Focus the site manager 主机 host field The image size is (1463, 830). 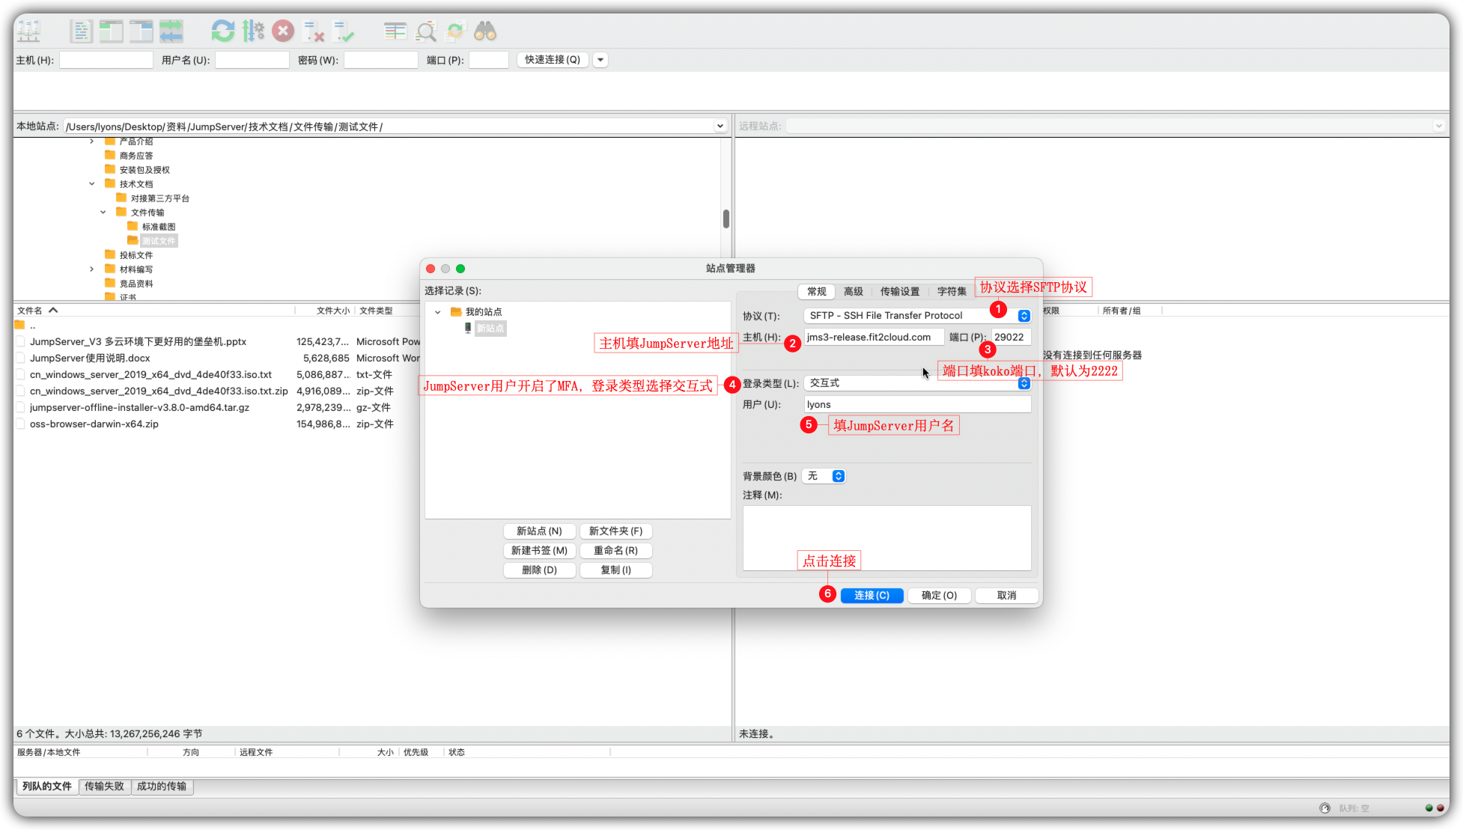coord(874,338)
